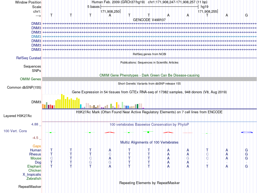Click the Zebrafish species label
257x193 pixels.
tap(34, 179)
